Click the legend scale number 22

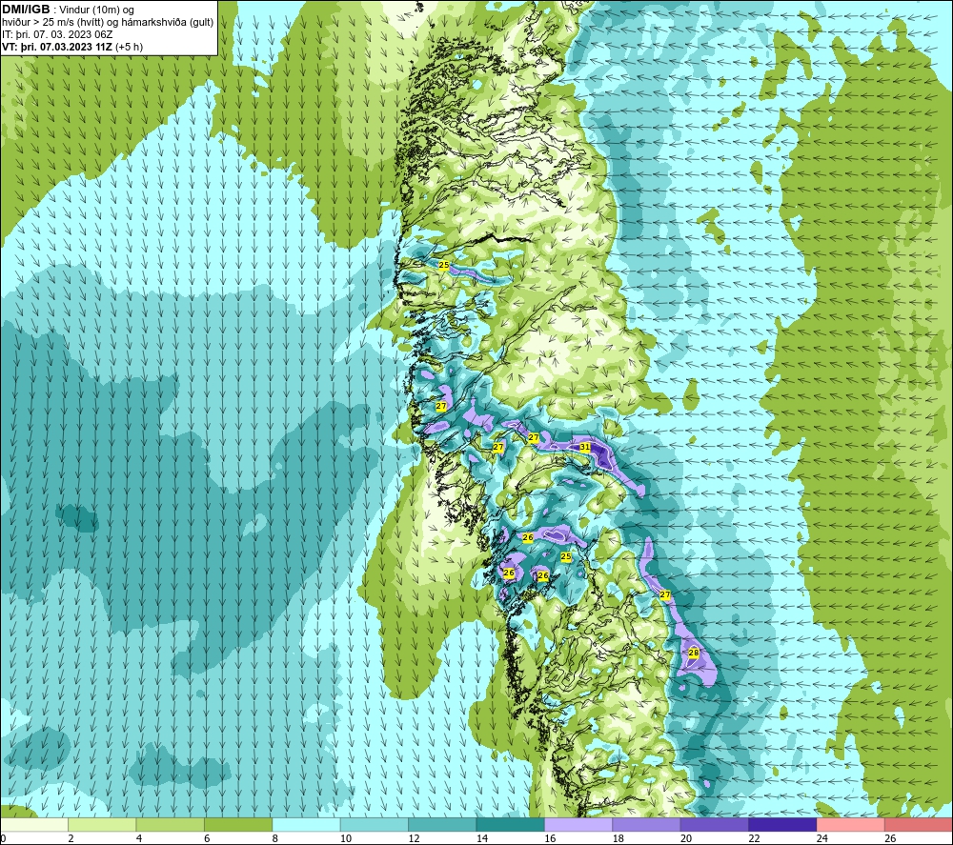(754, 838)
